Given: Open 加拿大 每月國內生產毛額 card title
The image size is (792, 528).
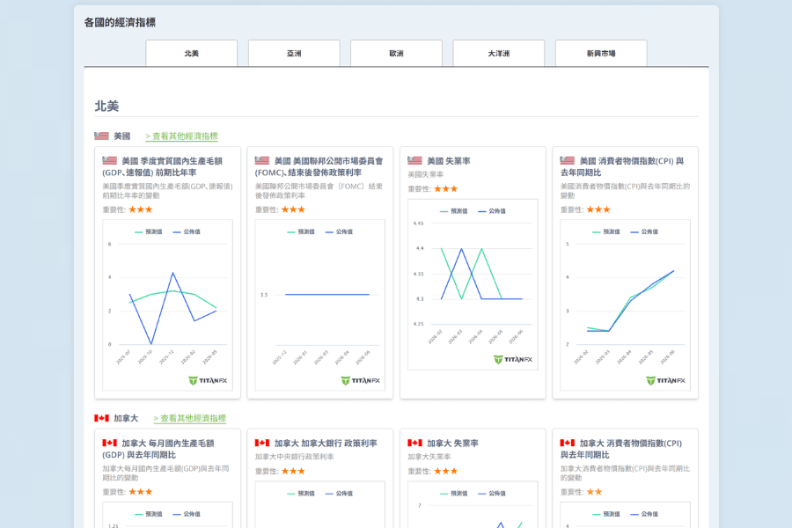Looking at the screenshot, I should (158, 449).
